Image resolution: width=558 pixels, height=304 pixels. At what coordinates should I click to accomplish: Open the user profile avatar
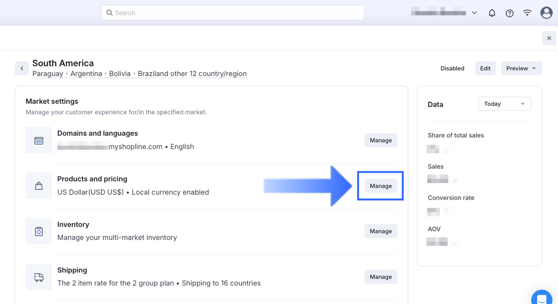[x=546, y=13]
